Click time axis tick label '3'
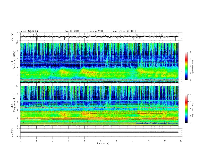The image size is (204, 158). coord(69,141)
